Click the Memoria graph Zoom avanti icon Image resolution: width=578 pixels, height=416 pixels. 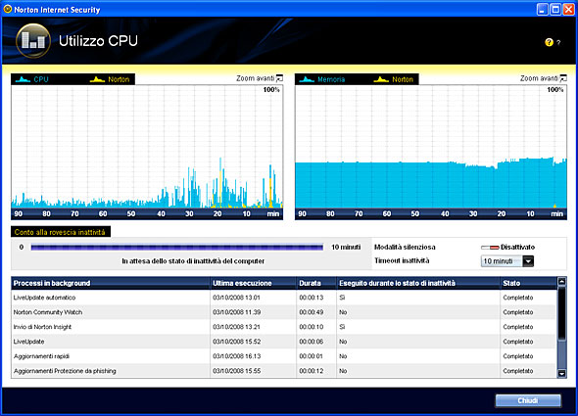coord(563,78)
